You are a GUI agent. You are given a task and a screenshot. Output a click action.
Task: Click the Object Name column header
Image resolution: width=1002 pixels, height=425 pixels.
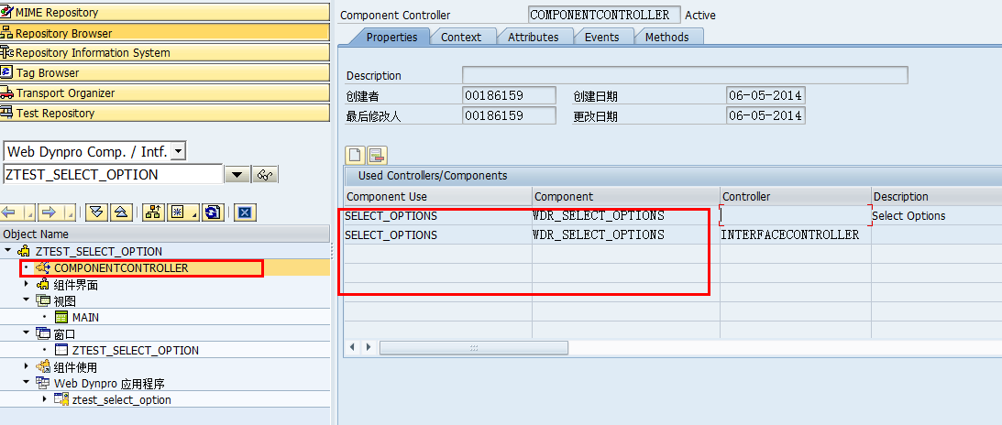[x=165, y=234]
